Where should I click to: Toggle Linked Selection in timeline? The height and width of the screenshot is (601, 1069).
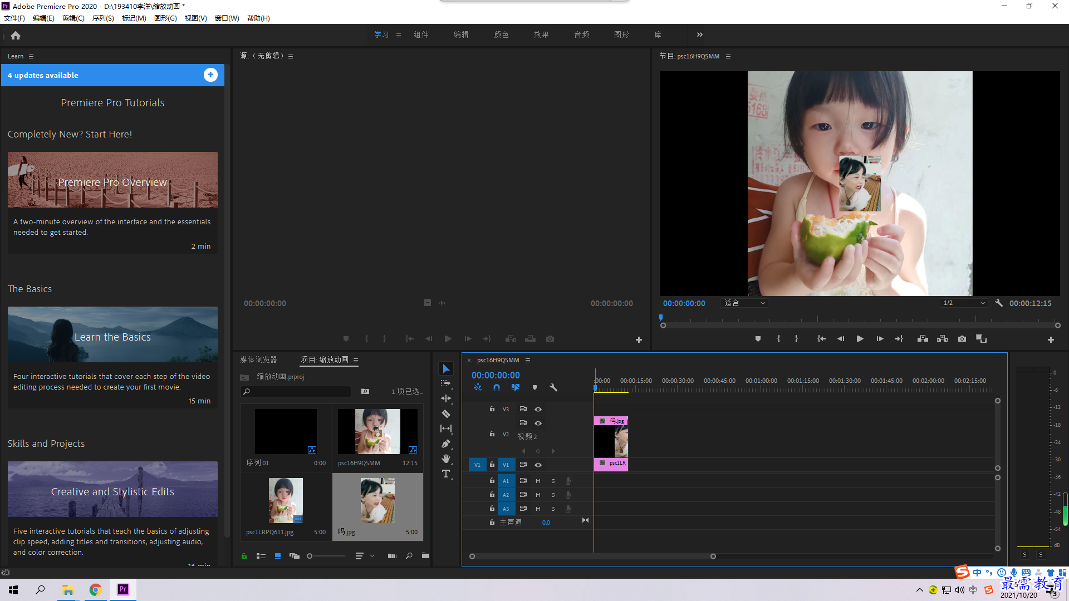click(x=516, y=387)
